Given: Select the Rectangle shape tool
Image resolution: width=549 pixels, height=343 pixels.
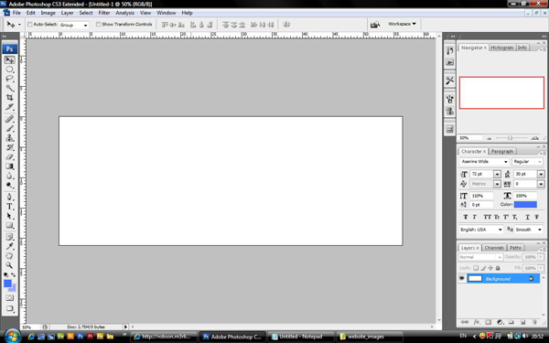Looking at the screenshot, I should click(10, 225).
